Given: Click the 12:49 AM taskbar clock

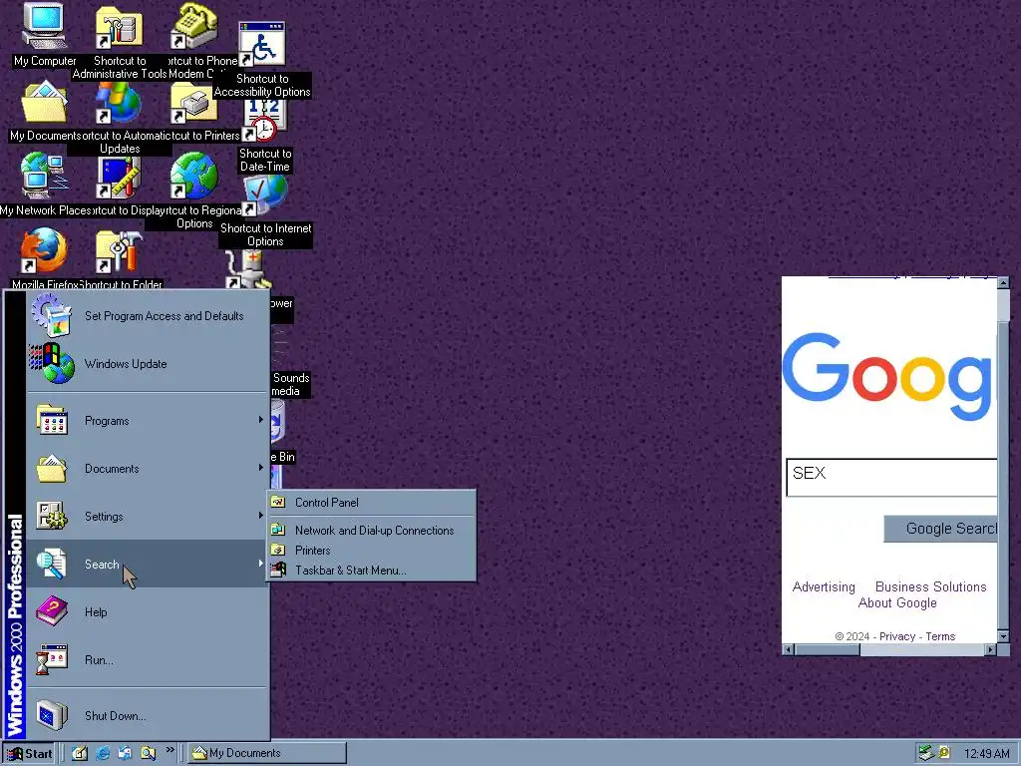Looking at the screenshot, I should click(x=986, y=754).
